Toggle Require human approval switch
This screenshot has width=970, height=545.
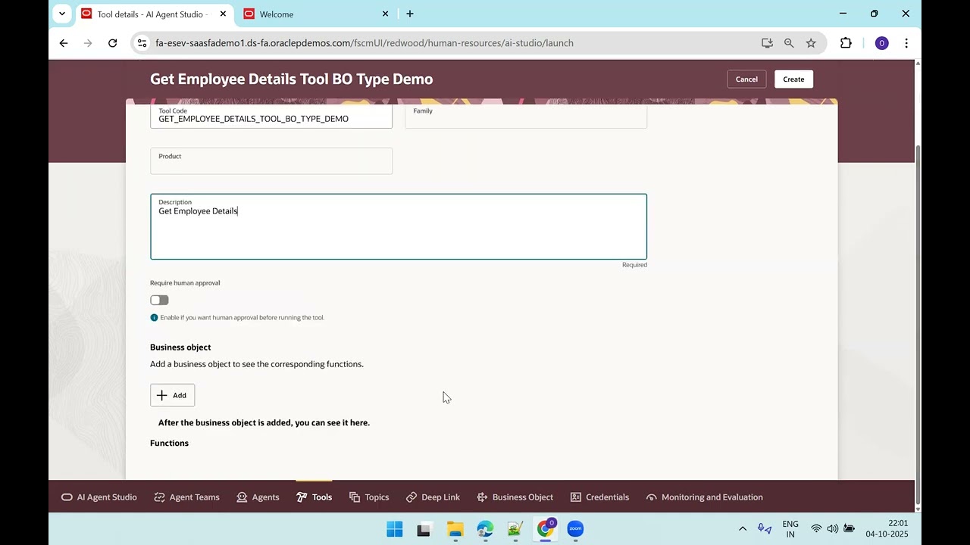pyautogui.click(x=159, y=301)
